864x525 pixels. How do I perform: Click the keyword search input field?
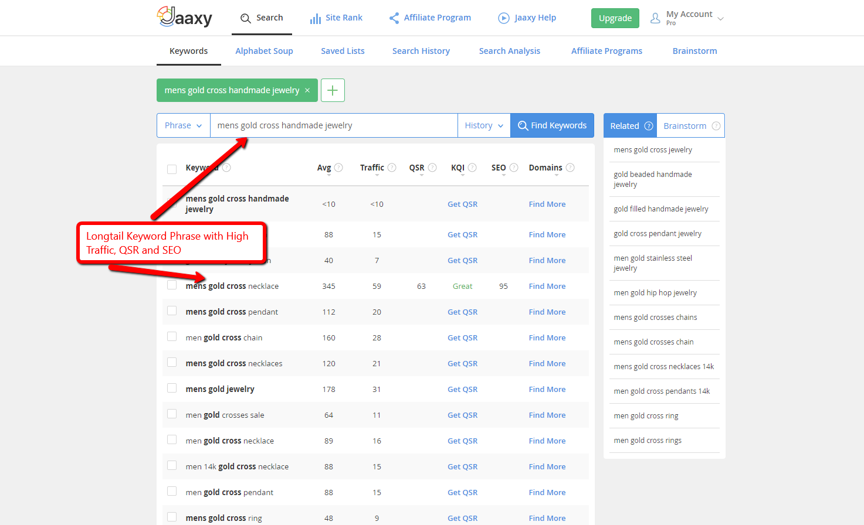334,125
